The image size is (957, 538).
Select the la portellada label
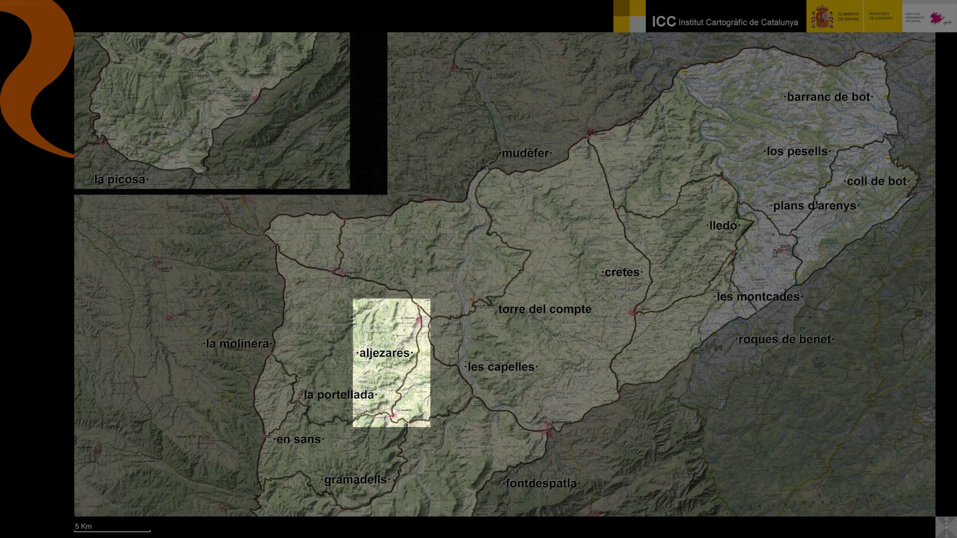click(338, 395)
